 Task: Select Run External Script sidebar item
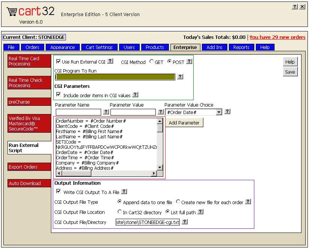point(29,148)
